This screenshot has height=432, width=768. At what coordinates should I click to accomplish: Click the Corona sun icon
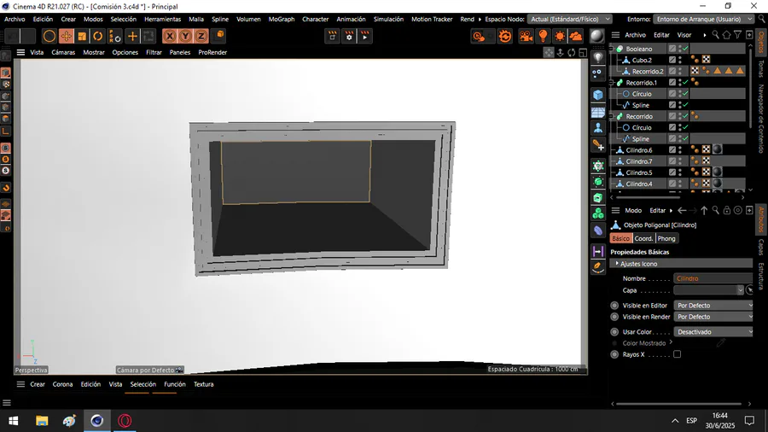point(559,36)
